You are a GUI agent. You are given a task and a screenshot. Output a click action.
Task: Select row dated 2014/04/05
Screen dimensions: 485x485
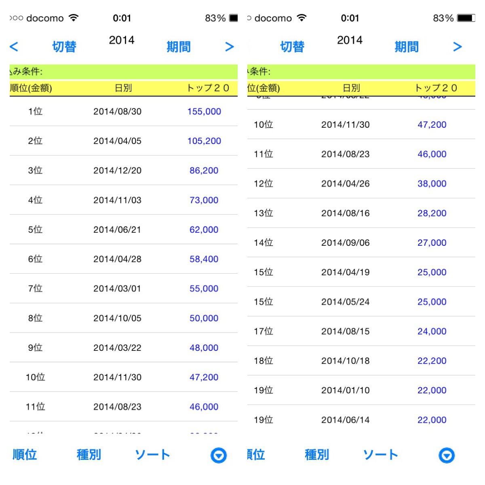(x=124, y=141)
